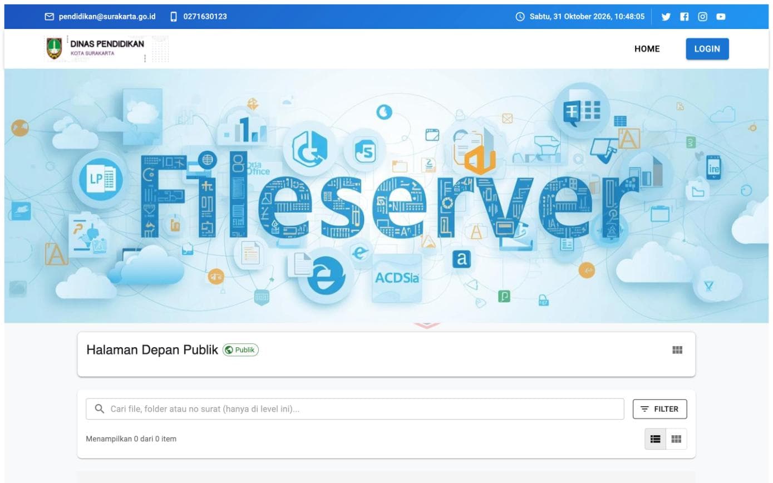Click the Halaman Depan Publik heading
Viewport: 773px width, 483px height.
tap(152, 350)
